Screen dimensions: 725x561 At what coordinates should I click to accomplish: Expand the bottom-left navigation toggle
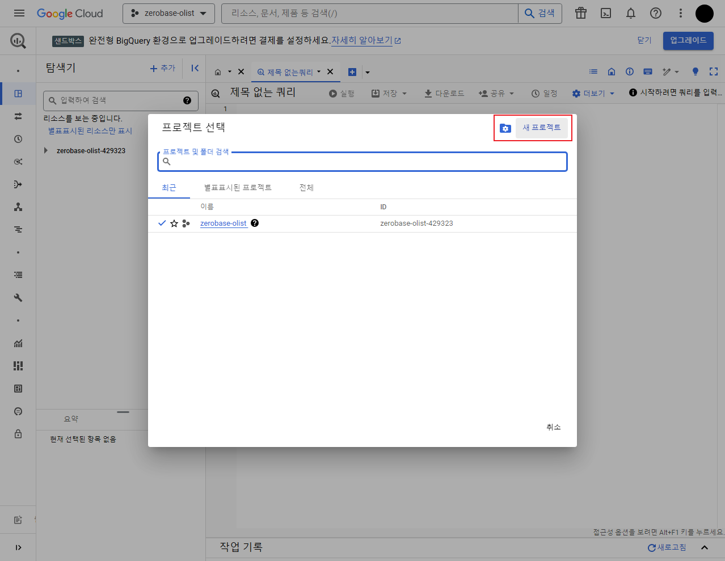click(x=18, y=547)
